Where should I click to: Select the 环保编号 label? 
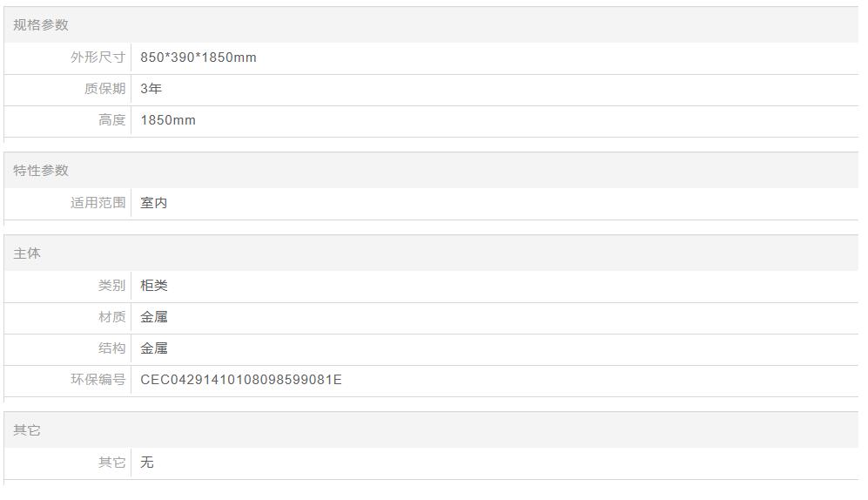tap(98, 380)
